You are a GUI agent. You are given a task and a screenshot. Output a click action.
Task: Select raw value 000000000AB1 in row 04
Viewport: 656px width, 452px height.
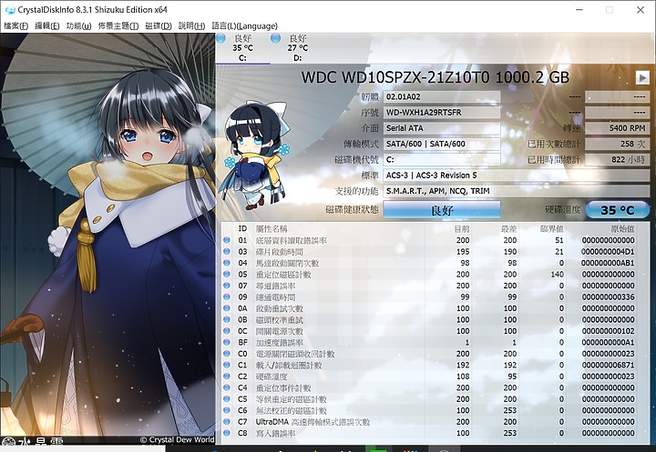(x=608, y=263)
